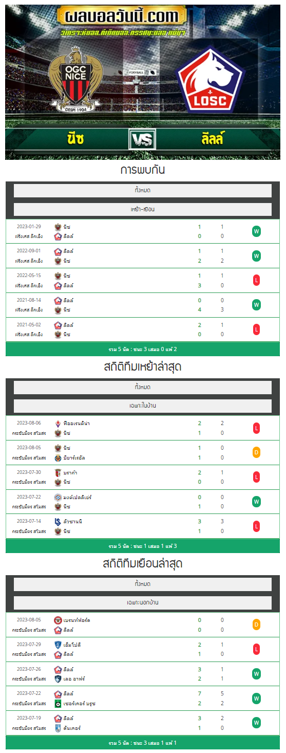Image resolution: width=286 pixels, height=753 pixels.
Task: Click the Lausanne team icon in 2023-07-14 match
Action: point(58,522)
